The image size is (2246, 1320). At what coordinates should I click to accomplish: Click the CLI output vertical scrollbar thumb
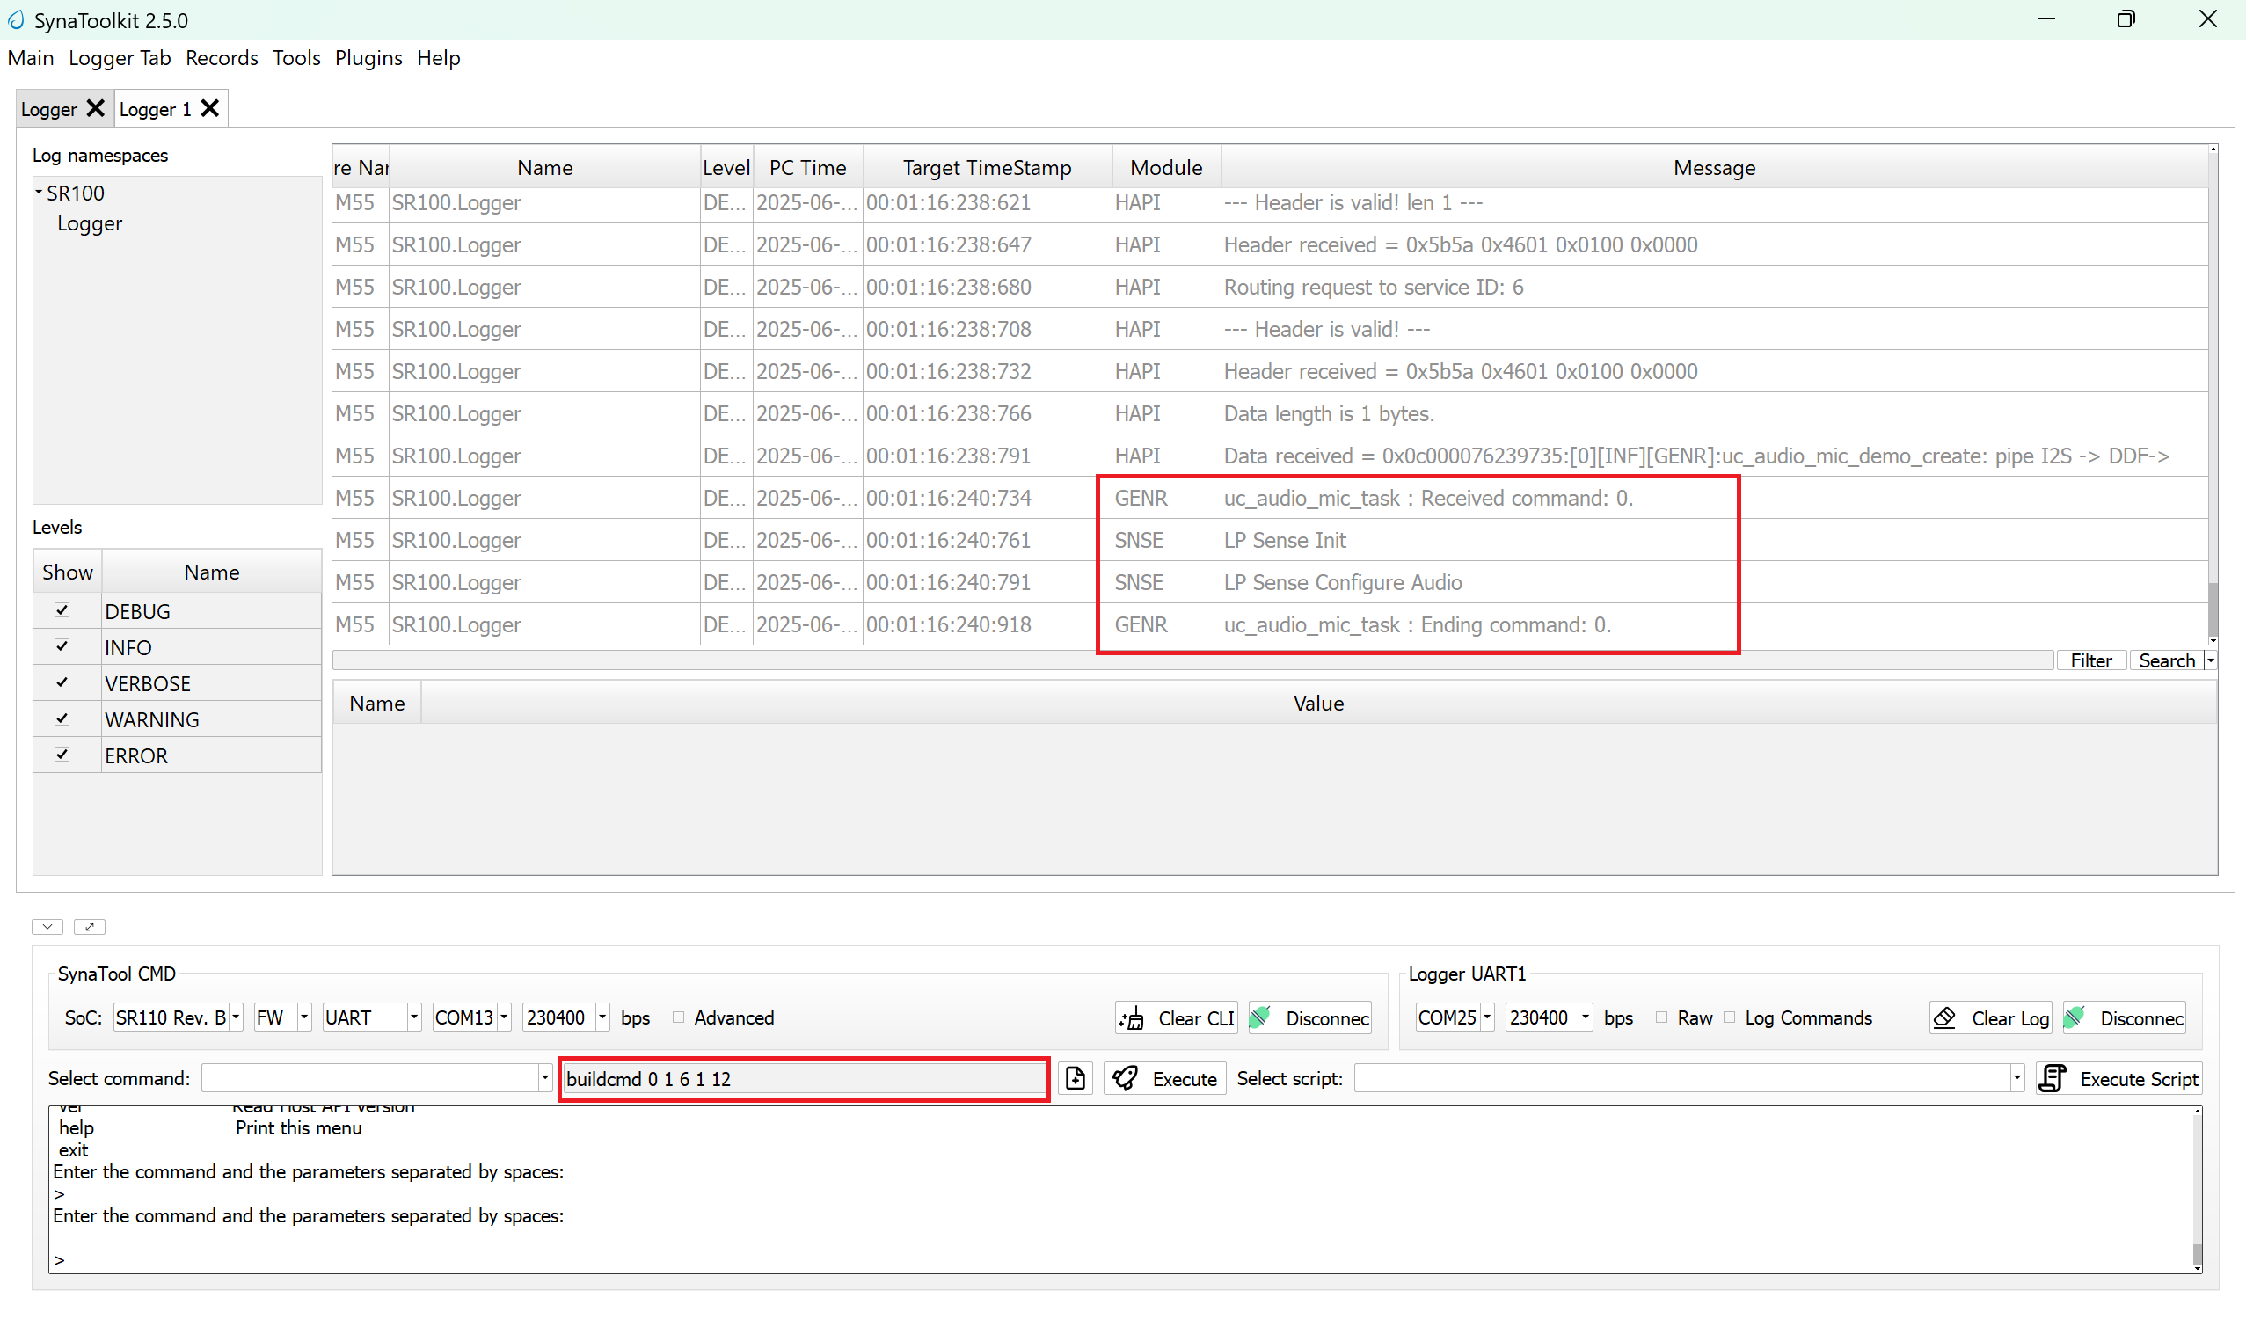(x=2197, y=1254)
